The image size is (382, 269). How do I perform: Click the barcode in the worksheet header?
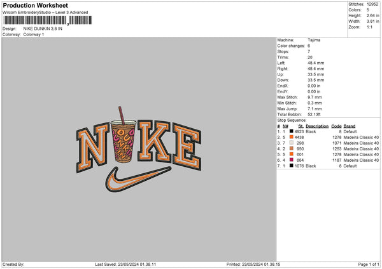(x=48, y=20)
